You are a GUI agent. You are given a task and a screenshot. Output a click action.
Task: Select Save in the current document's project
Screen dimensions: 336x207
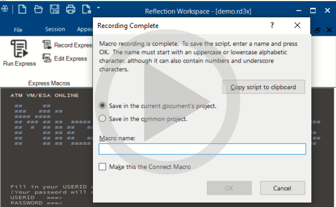click(102, 106)
